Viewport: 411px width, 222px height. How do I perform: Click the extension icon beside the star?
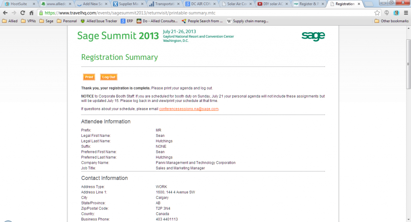click(x=387, y=12)
